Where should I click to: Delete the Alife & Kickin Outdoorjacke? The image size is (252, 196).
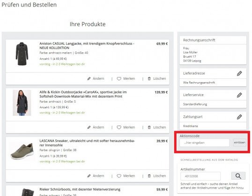(x=157, y=127)
